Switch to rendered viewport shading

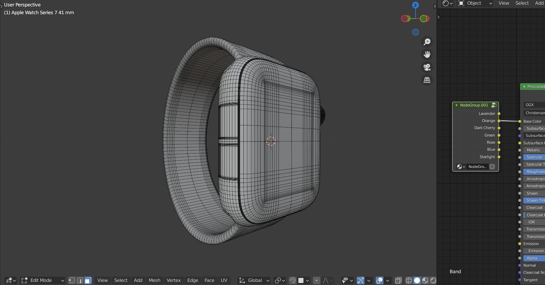[433, 280]
